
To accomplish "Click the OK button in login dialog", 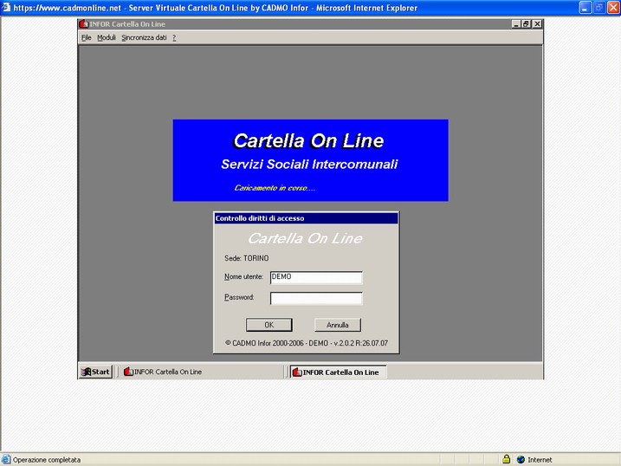I will click(268, 325).
